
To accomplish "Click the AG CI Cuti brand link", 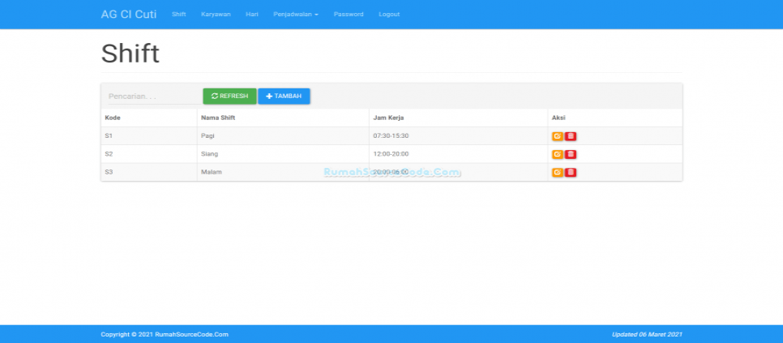I will 129,15.
